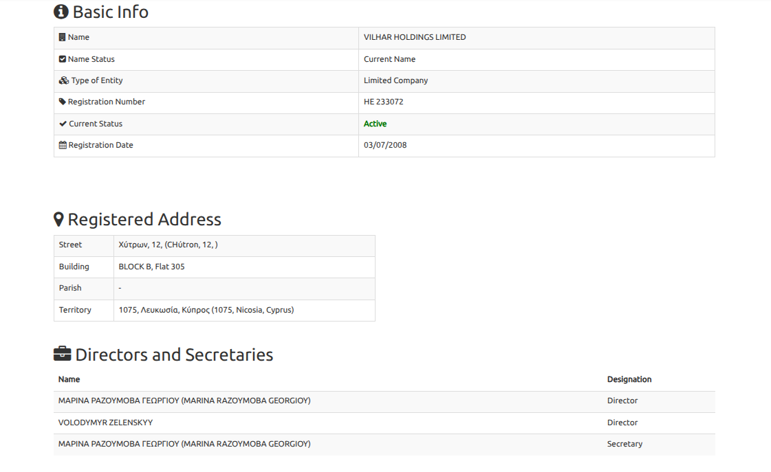Click the info circle icon beside Basic Info
The width and height of the screenshot is (771, 472).
point(61,12)
